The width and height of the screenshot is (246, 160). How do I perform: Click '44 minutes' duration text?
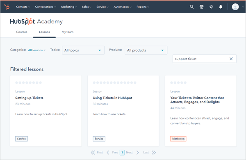(178, 108)
